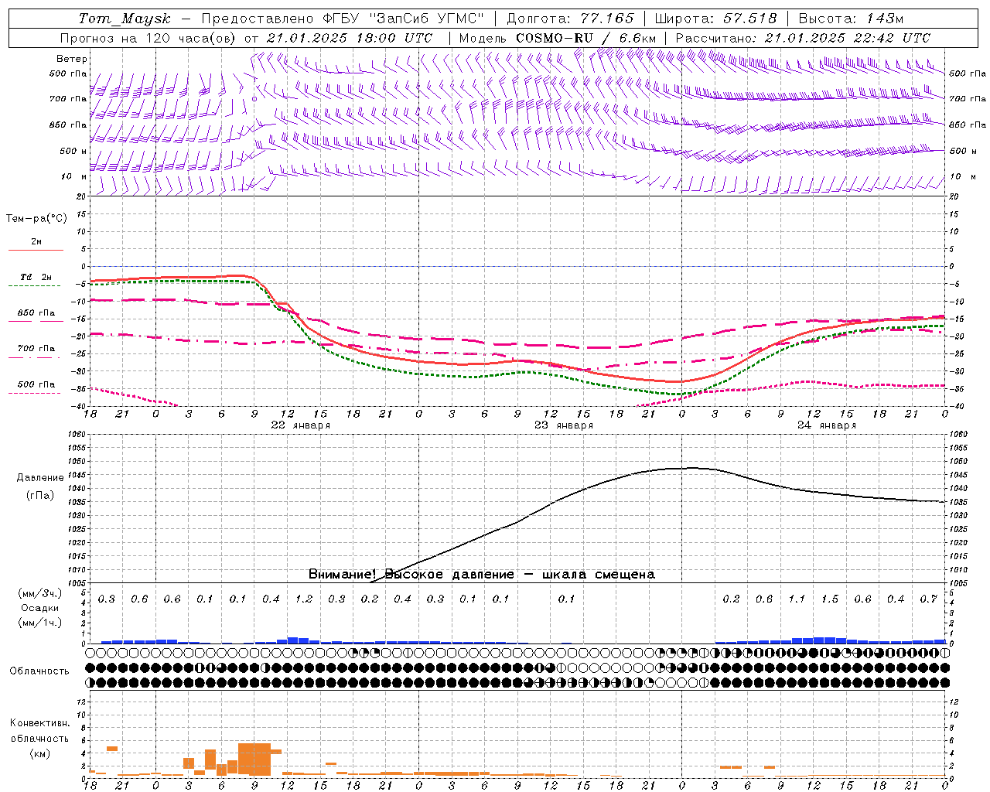Click the 1.5 precipitation value
Viewport: 990px width, 792px height.
[830, 599]
